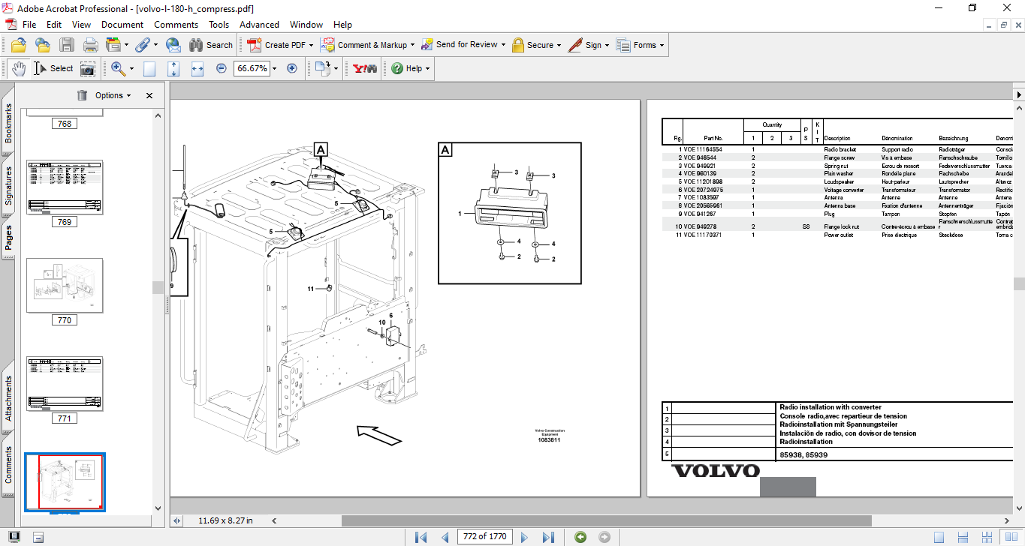The width and height of the screenshot is (1025, 546).
Task: Click the zoom out minus button
Action: pyautogui.click(x=222, y=68)
